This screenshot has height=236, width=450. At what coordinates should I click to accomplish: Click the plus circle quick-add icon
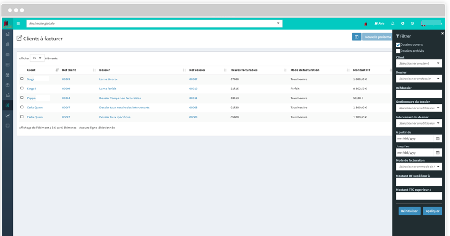click(x=402, y=23)
